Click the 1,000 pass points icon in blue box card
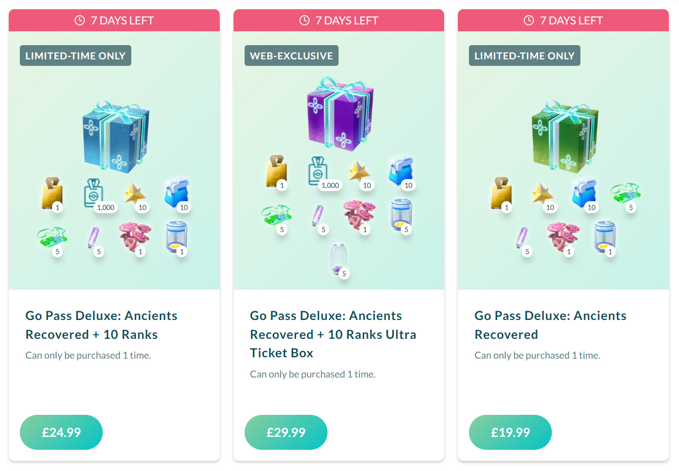The width and height of the screenshot is (679, 471). [x=94, y=193]
